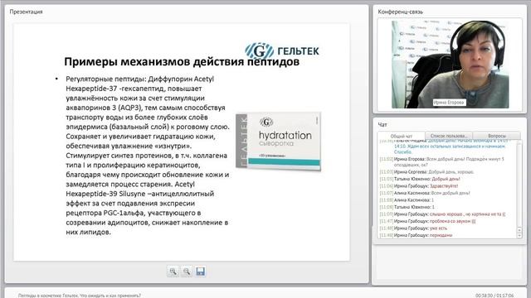Click Алина Каспинова's 'Всем добрый день!' message
Screen dimensions: 531x298
click(x=450, y=193)
